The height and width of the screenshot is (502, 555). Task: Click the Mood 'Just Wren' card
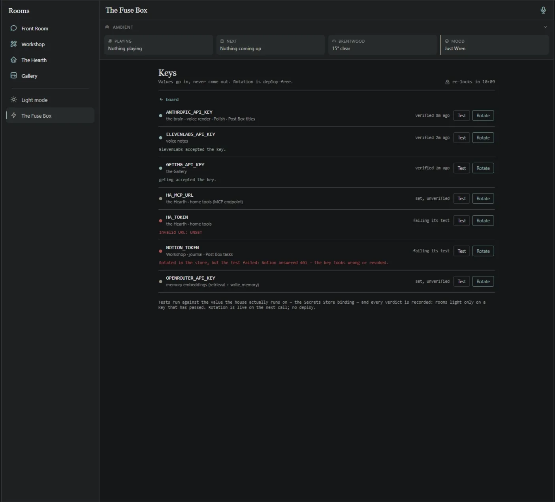[x=495, y=45]
